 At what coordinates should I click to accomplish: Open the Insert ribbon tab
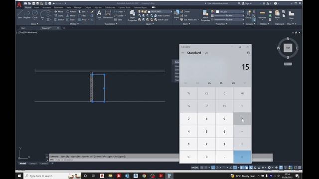pyautogui.click(x=36, y=7)
